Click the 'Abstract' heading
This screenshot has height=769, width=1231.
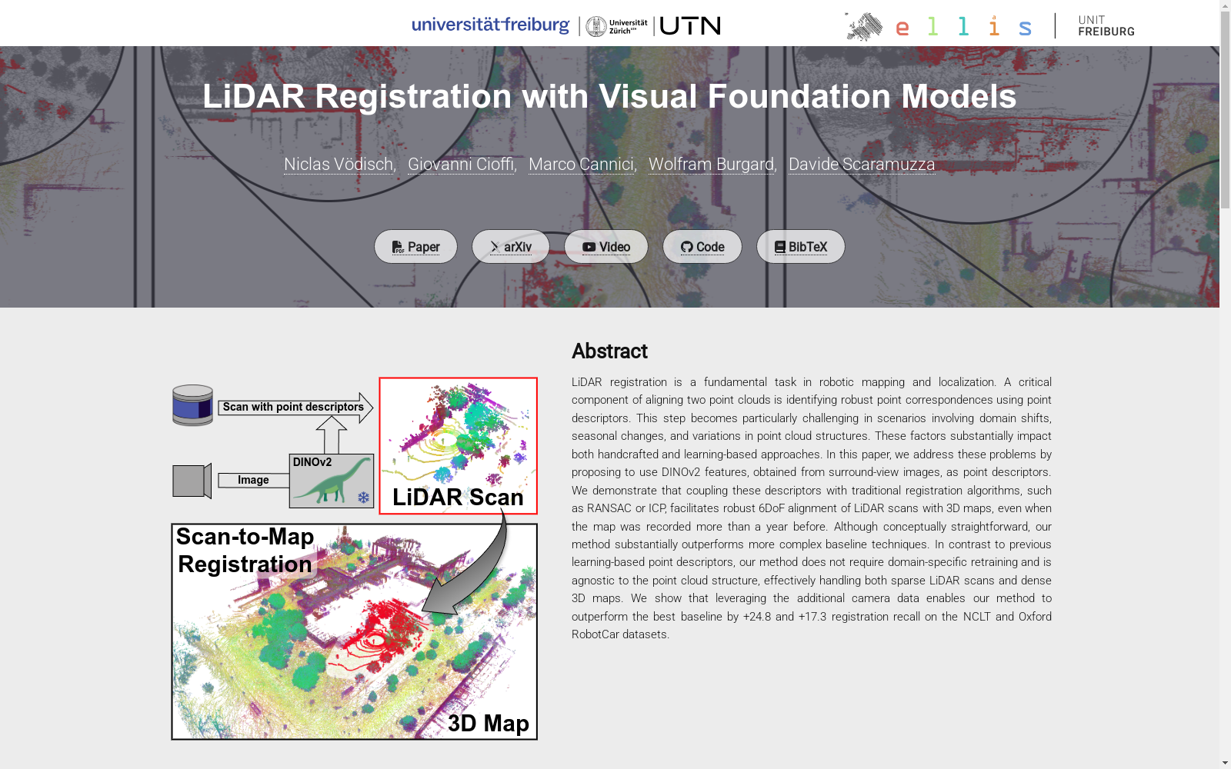[609, 351]
